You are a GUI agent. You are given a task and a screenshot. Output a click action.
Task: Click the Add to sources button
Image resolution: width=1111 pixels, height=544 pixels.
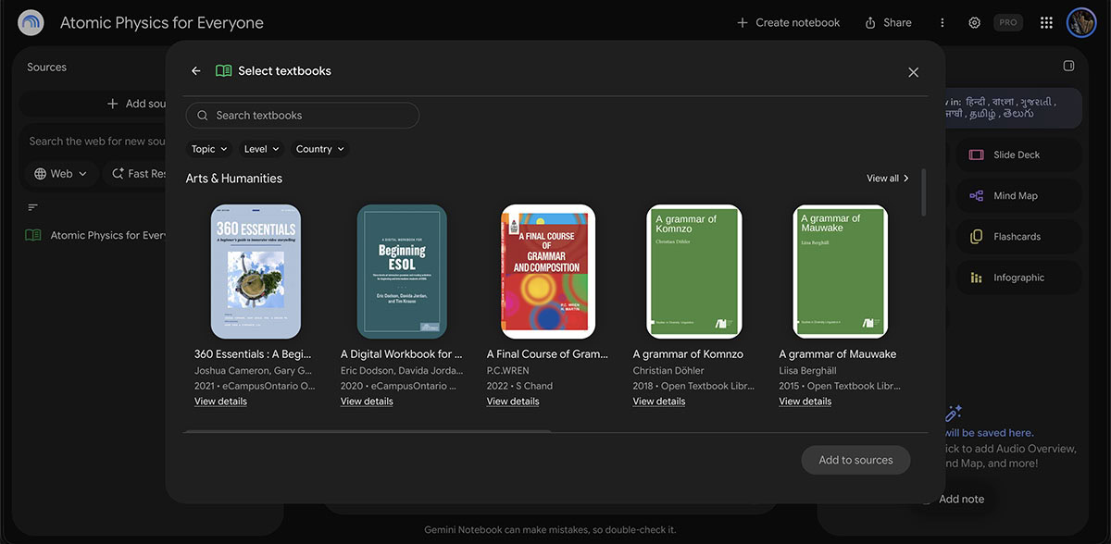(x=855, y=460)
